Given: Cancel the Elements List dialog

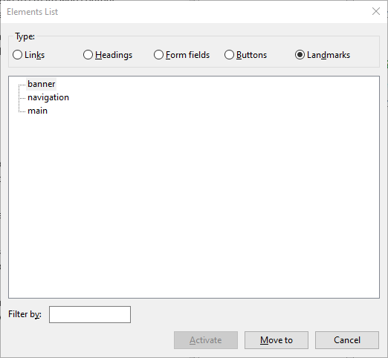Looking at the screenshot, I should (347, 340).
